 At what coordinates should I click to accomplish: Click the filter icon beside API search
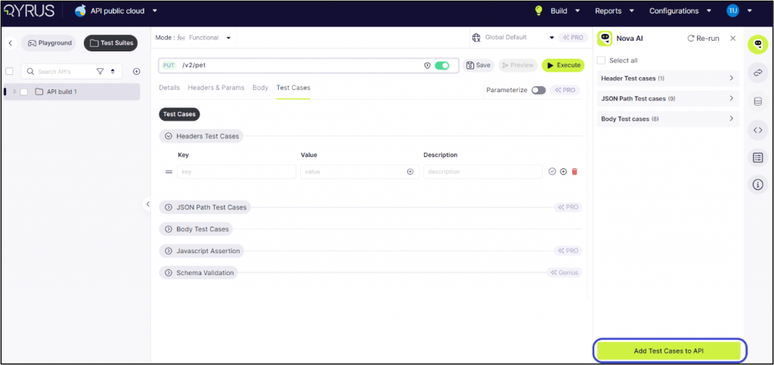point(100,72)
